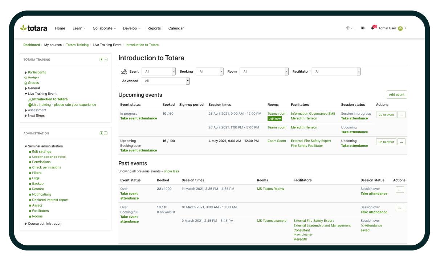This screenshot has height=261, width=436.
Task: Click the Join now button
Action: tap(275, 119)
